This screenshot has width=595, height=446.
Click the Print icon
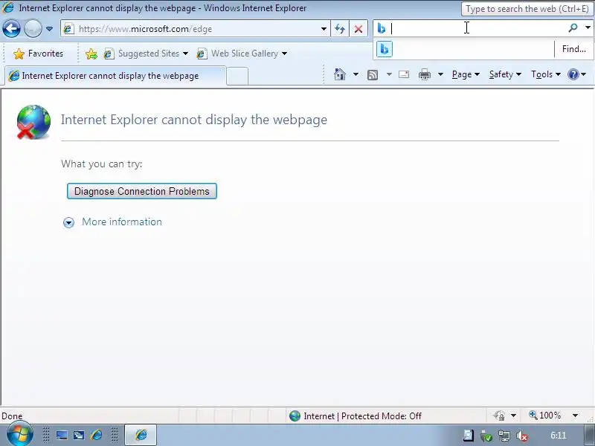point(424,74)
